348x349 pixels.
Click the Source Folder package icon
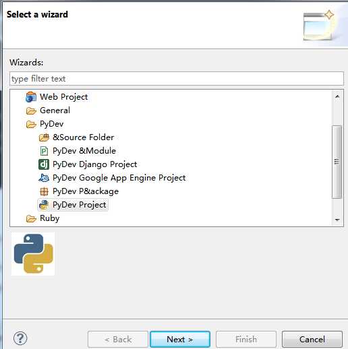(44, 137)
